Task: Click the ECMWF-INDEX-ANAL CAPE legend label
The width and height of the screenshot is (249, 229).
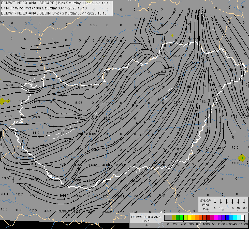Action: coord(147,219)
